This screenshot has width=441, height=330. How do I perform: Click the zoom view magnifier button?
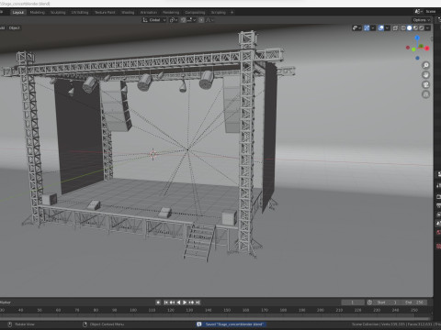[x=425, y=65]
